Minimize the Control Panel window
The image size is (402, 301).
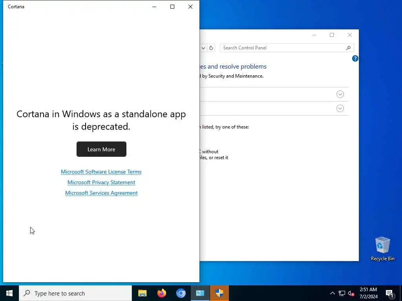(x=314, y=35)
